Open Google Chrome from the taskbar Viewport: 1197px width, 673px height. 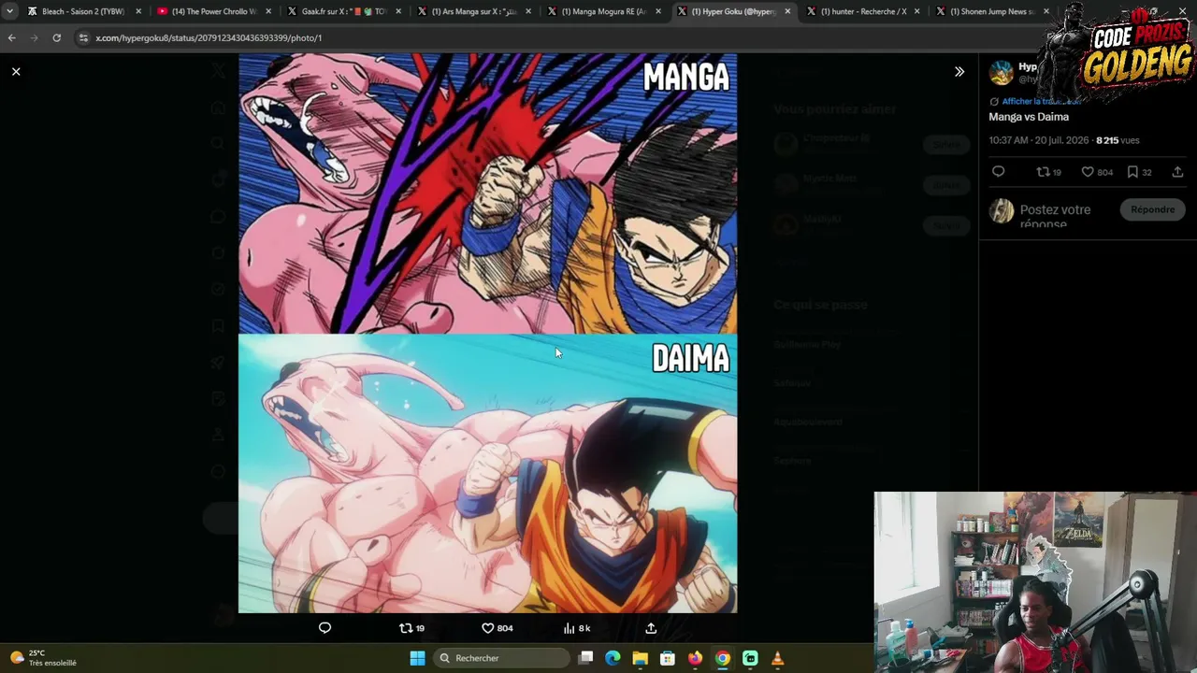722,658
